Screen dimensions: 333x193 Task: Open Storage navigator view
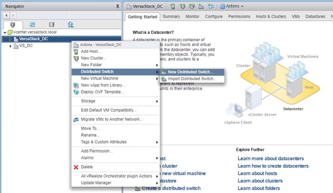tap(51, 25)
